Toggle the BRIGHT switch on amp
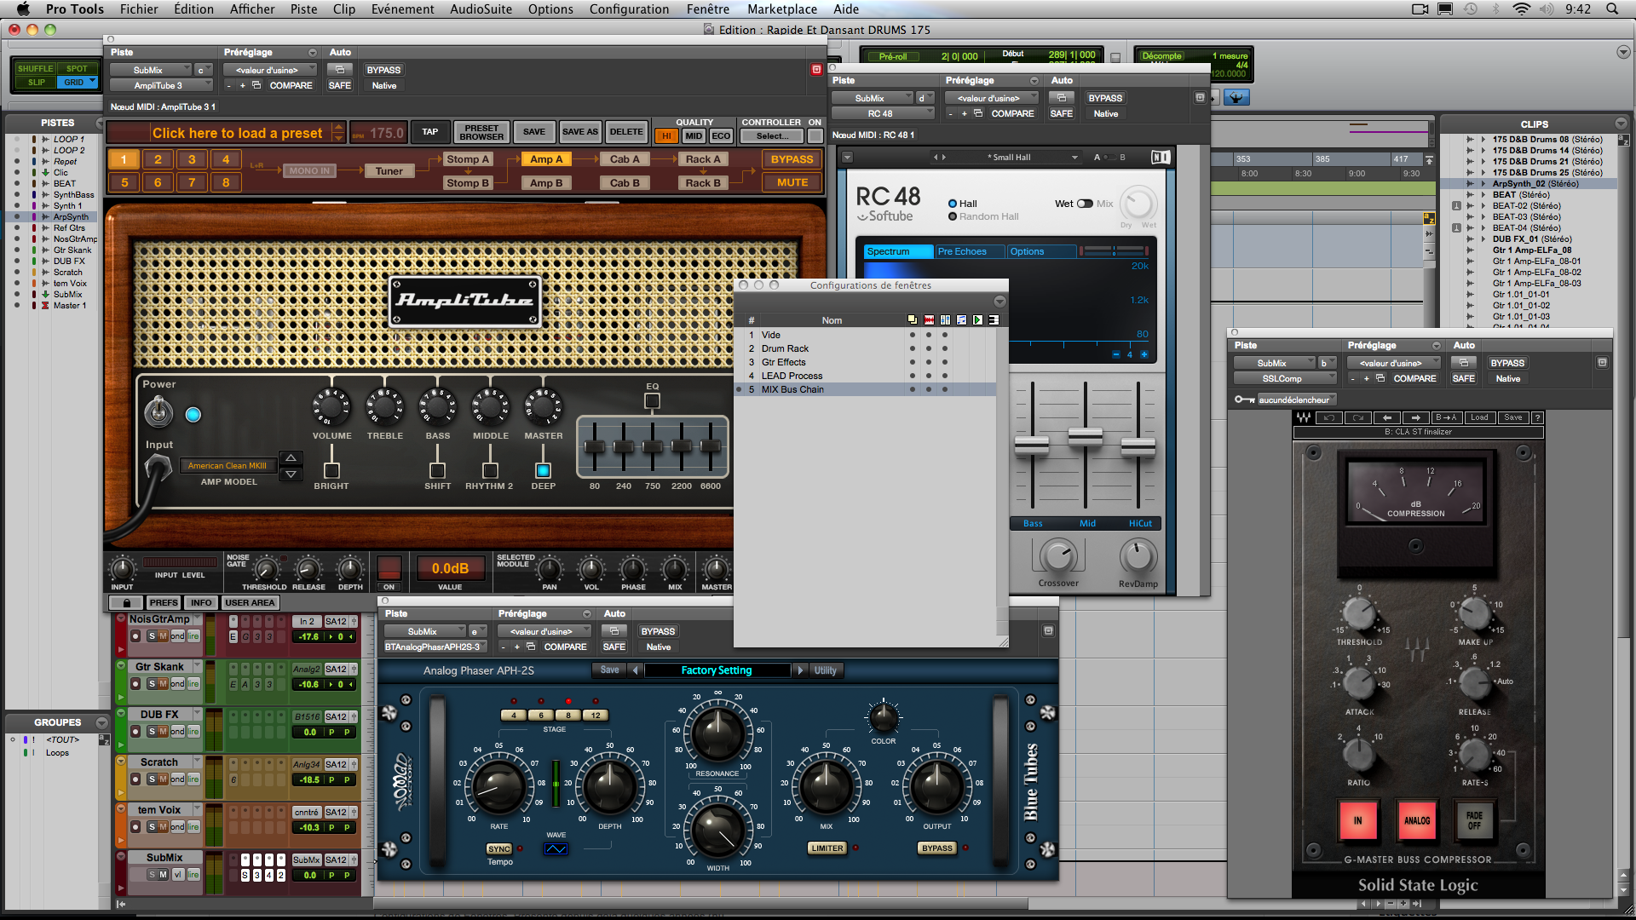The height and width of the screenshot is (920, 1636). pos(331,470)
